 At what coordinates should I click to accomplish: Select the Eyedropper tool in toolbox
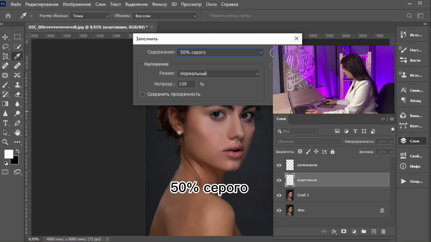17,56
